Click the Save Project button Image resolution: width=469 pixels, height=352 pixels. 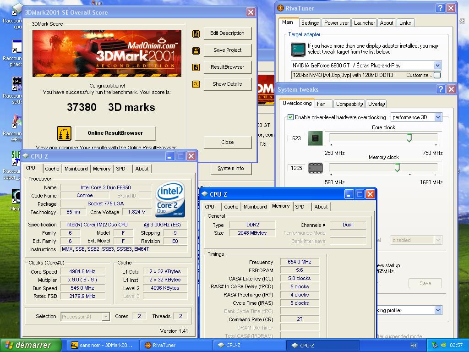point(227,50)
